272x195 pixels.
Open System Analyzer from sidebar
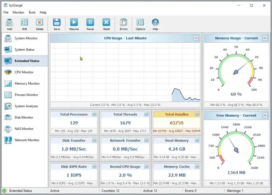pos(25,106)
